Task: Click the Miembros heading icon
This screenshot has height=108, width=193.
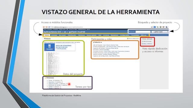Action: pyautogui.click(x=94, y=42)
